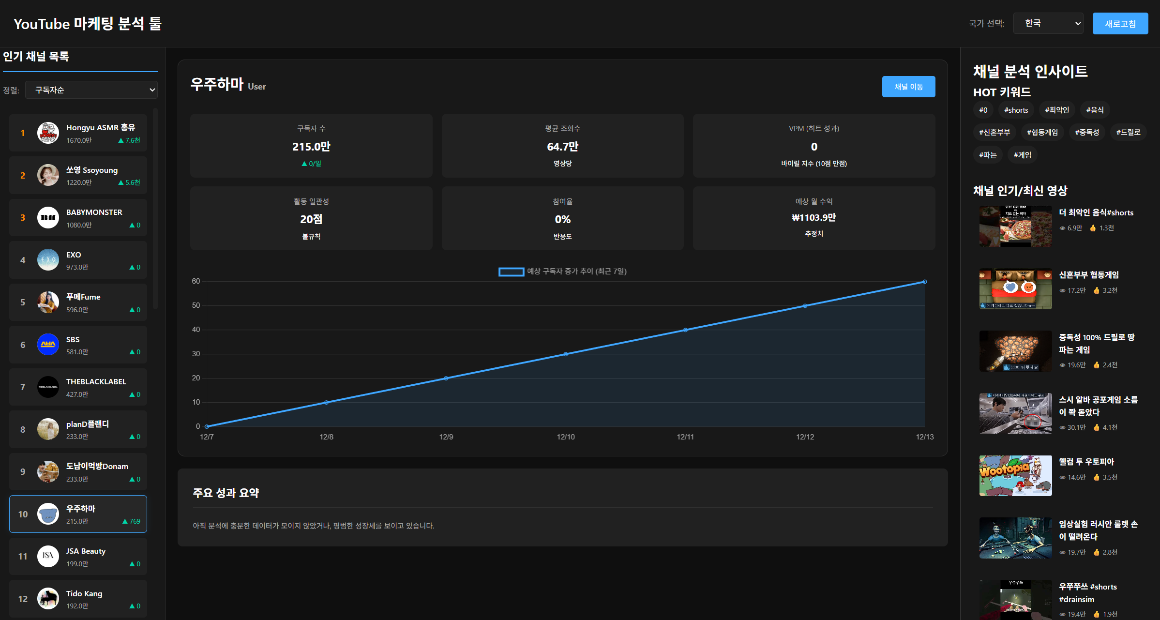Click Hongyu ASMR channel avatar icon

[x=48, y=133]
